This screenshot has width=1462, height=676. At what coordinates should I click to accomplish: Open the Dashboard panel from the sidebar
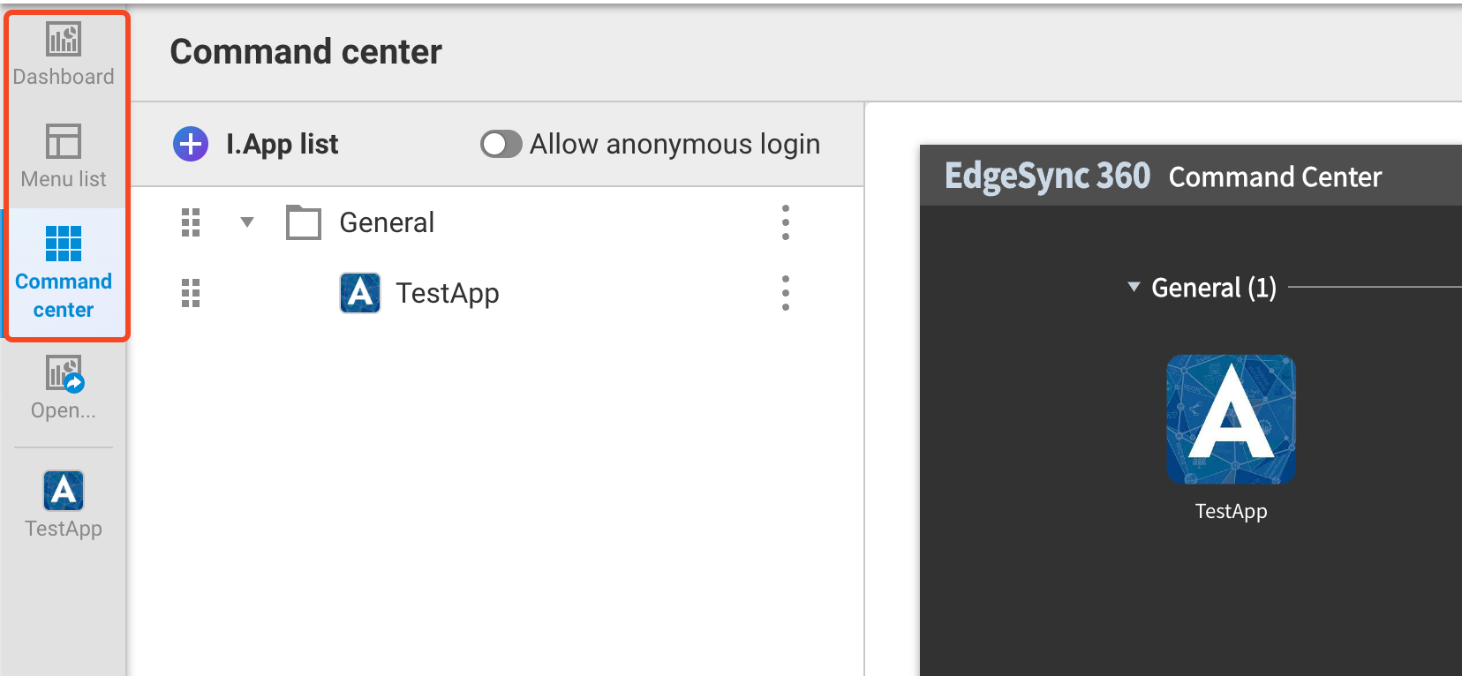62,53
